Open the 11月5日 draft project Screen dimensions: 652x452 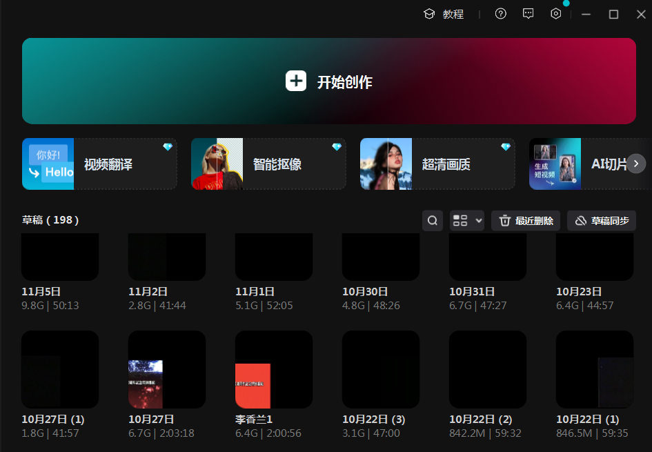pyautogui.click(x=60, y=257)
